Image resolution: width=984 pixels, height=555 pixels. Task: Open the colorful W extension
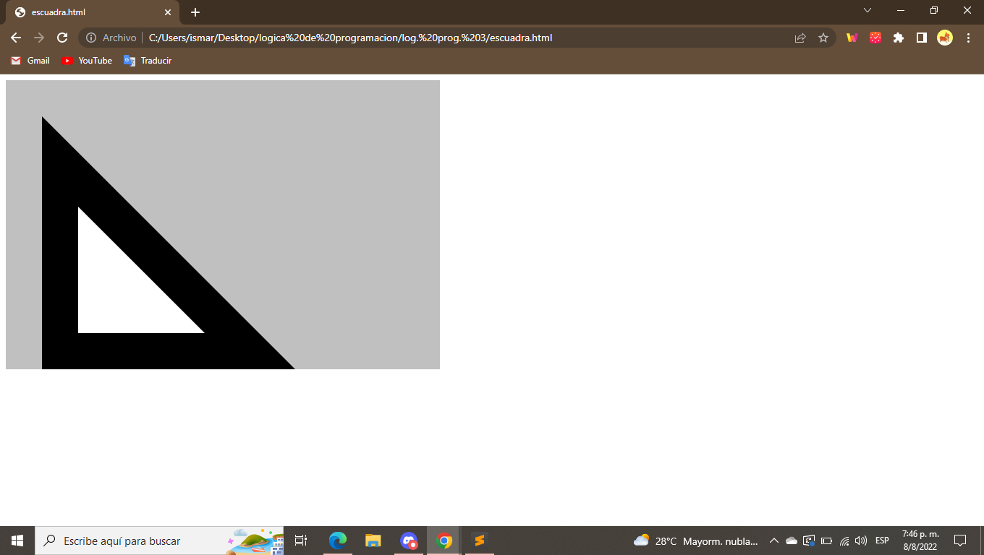(x=852, y=38)
